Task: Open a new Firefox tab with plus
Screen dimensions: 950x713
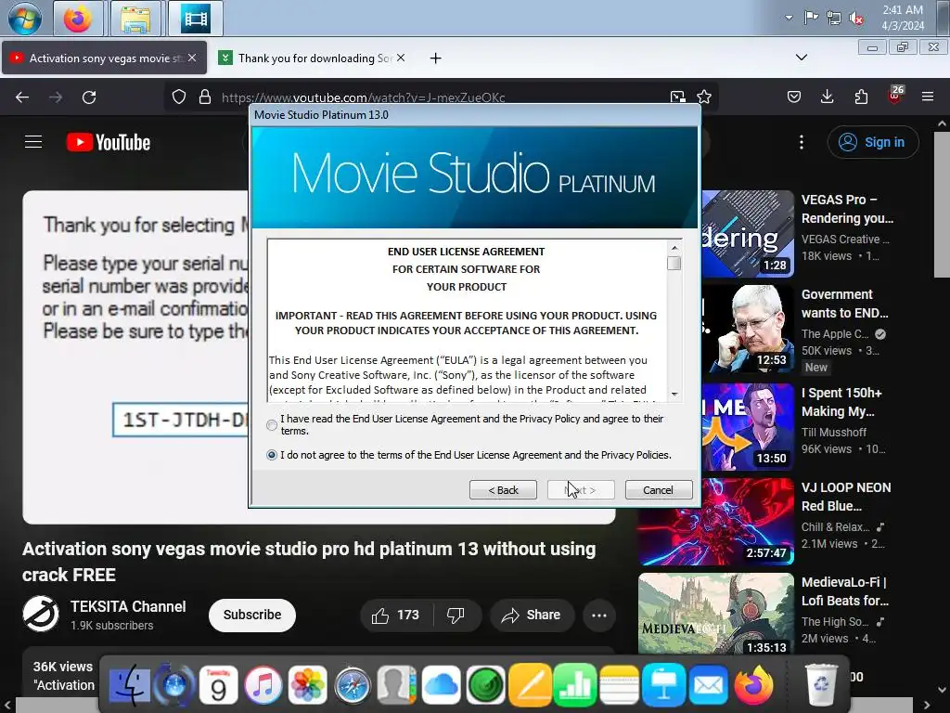Action: click(436, 58)
